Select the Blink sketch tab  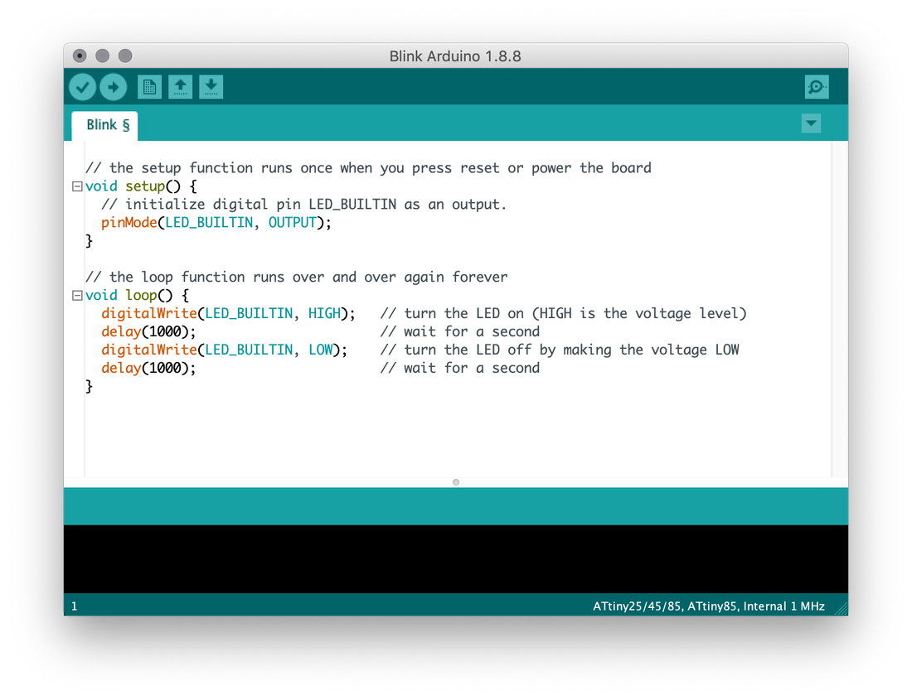105,125
